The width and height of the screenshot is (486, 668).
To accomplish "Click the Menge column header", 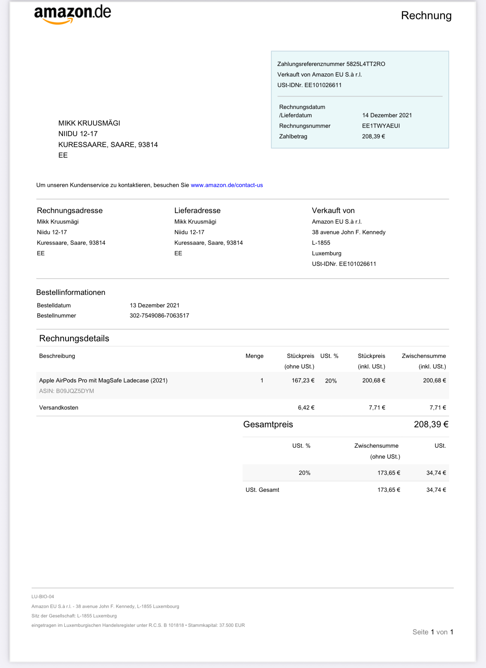I will 254,356.
